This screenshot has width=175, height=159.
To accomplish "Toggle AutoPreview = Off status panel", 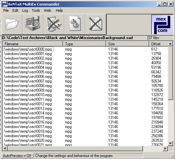I will point(17,155).
